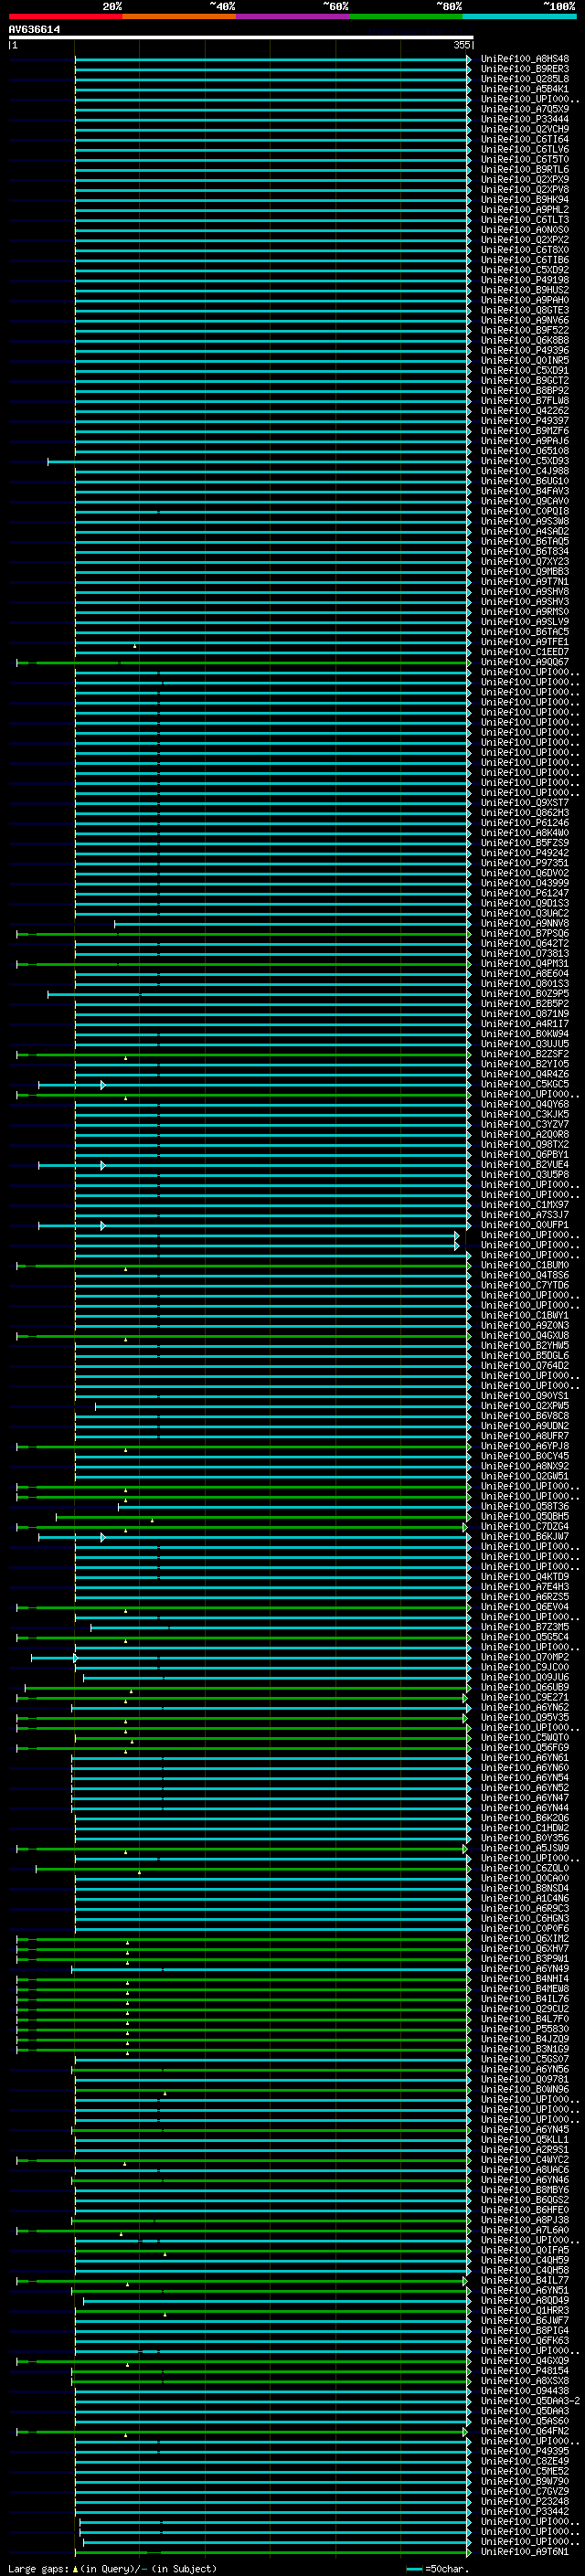The image size is (585, 2576).
Task: Click the UniRef100_C4J988 label
Action: click(x=524, y=471)
